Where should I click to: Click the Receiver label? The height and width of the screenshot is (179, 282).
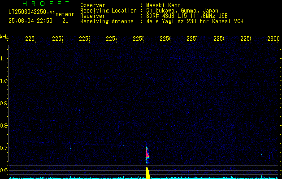93,16
